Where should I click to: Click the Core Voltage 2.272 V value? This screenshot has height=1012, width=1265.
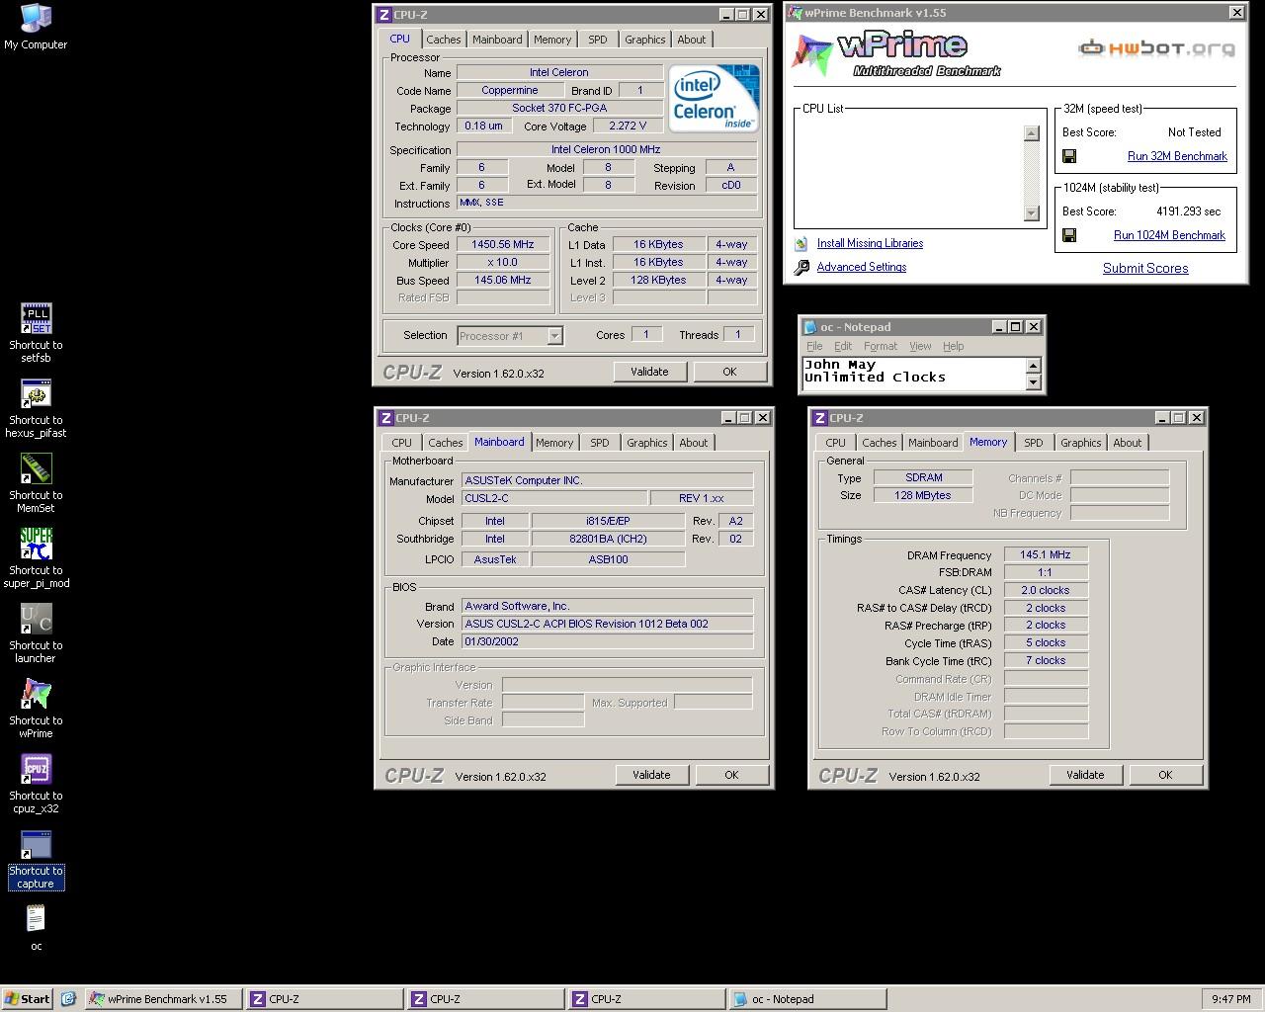pyautogui.click(x=628, y=126)
